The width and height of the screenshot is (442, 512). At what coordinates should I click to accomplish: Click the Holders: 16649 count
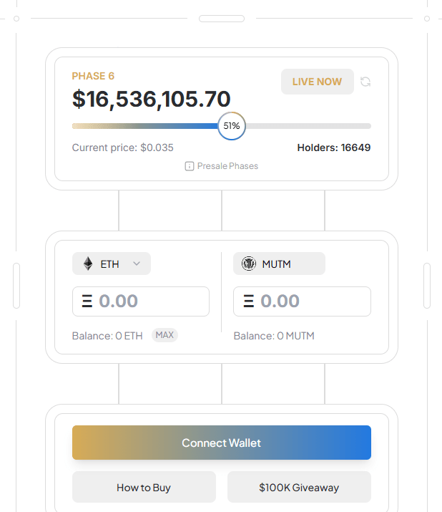333,148
